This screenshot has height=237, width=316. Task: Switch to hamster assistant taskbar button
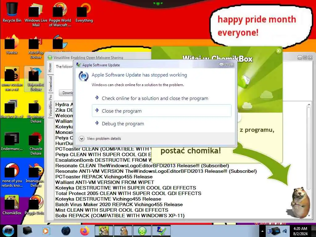point(123,231)
